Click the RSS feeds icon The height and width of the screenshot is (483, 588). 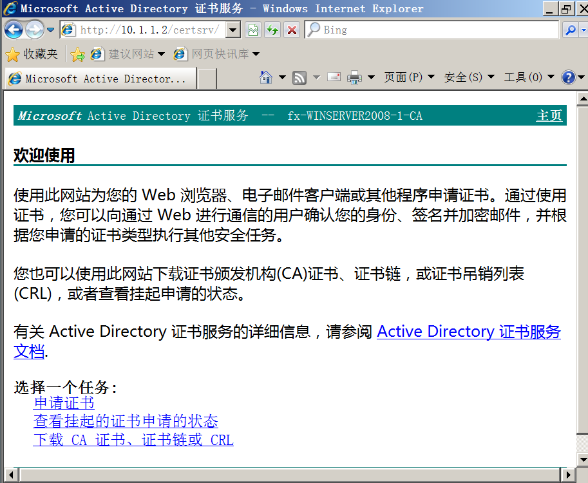pos(299,78)
